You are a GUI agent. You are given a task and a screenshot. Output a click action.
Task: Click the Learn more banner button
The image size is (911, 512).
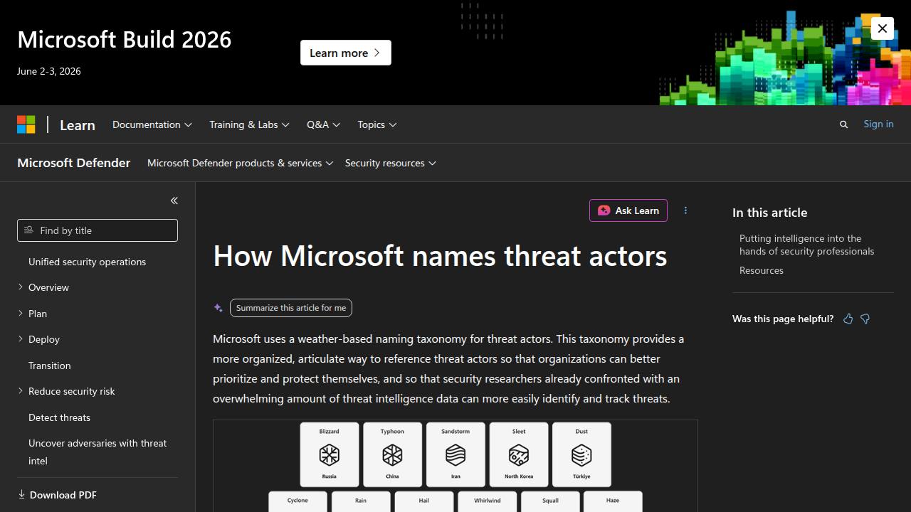346,53
